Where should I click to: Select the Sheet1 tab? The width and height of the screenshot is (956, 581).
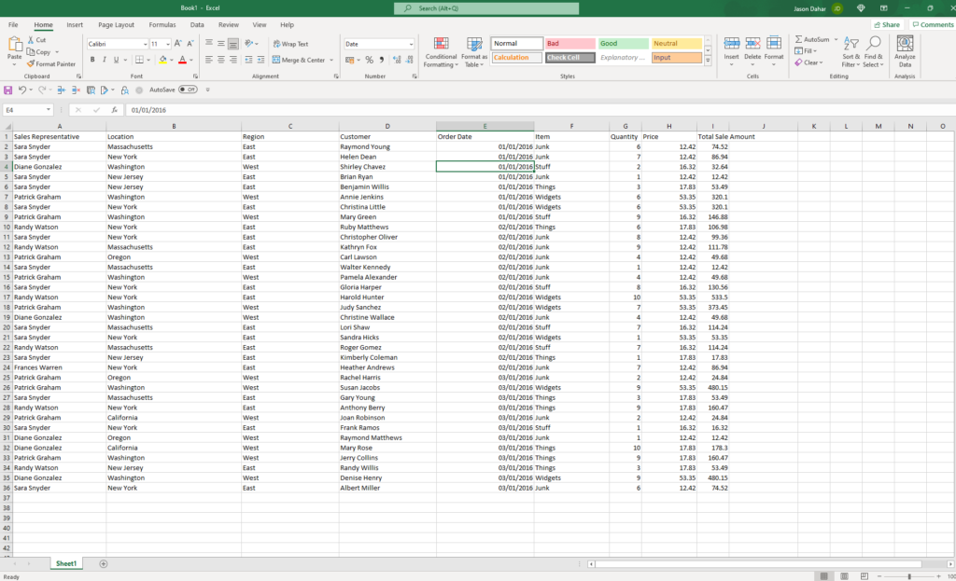pos(65,563)
